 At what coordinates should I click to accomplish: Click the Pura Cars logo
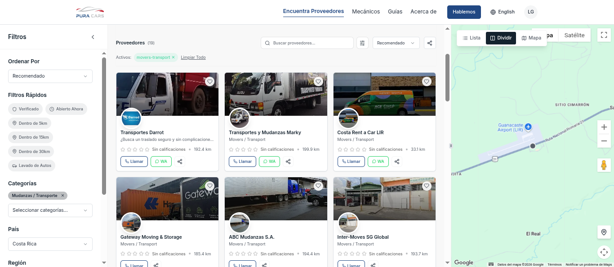[x=90, y=12]
